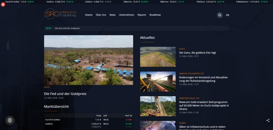Click the fingerprint privacy settings icon

pyautogui.click(x=10, y=120)
